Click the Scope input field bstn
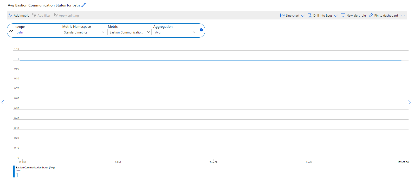 (x=37, y=32)
